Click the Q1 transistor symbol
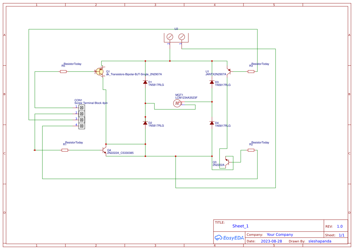The height and width of the screenshot is (250, 354). coord(100,72)
